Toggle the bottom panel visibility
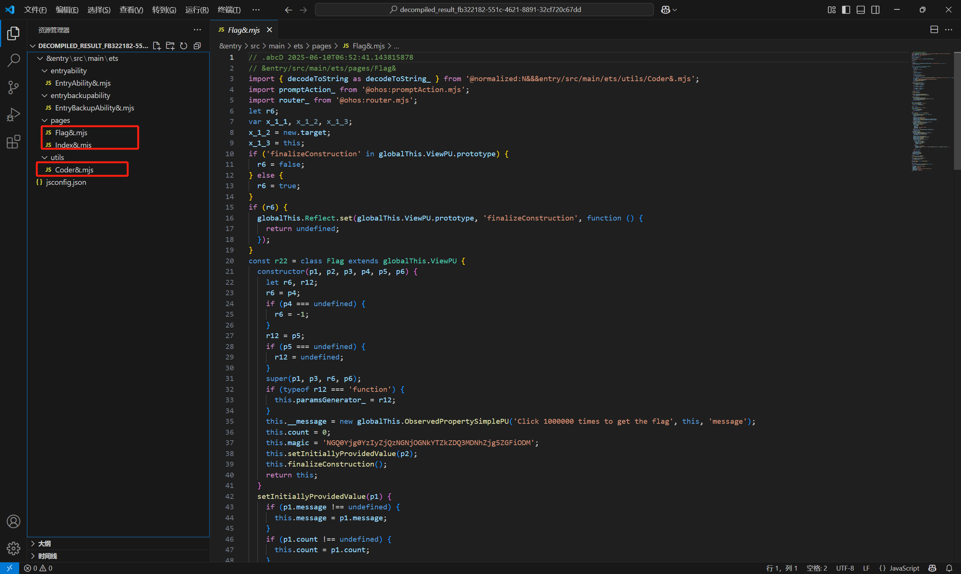Image resolution: width=961 pixels, height=574 pixels. pyautogui.click(x=860, y=10)
